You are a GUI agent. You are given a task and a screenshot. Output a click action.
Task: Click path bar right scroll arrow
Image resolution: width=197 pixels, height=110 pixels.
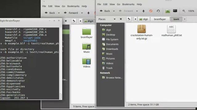point(185,19)
